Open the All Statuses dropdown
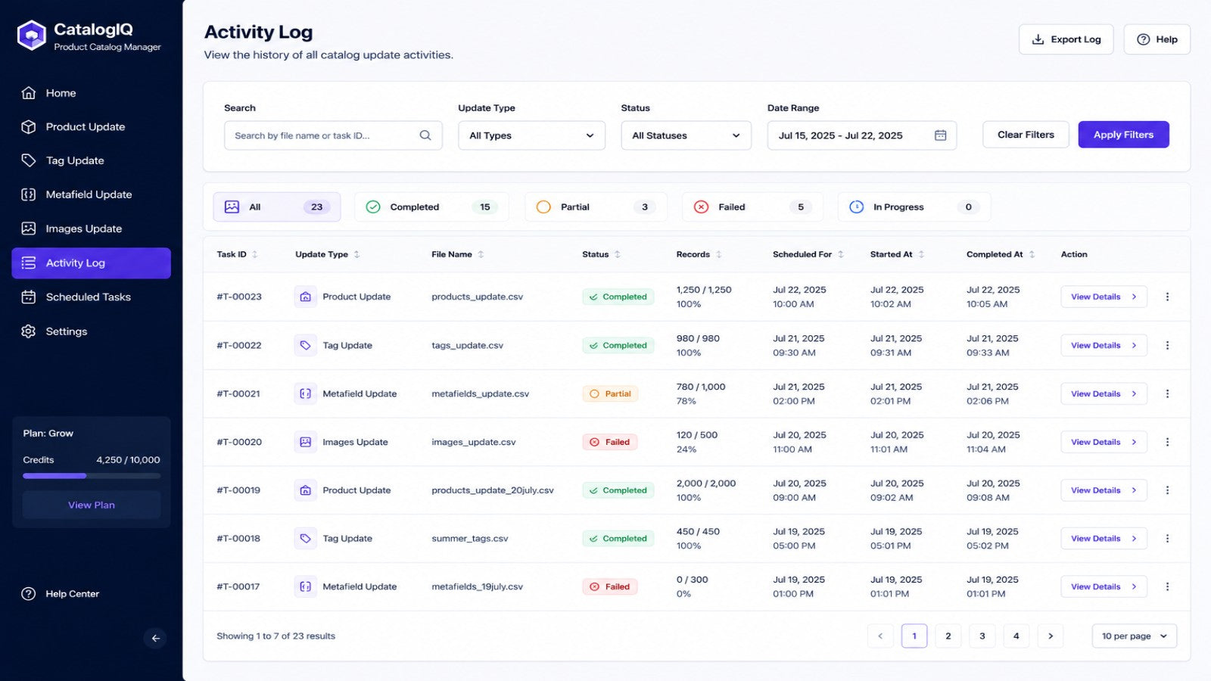 [x=686, y=135]
